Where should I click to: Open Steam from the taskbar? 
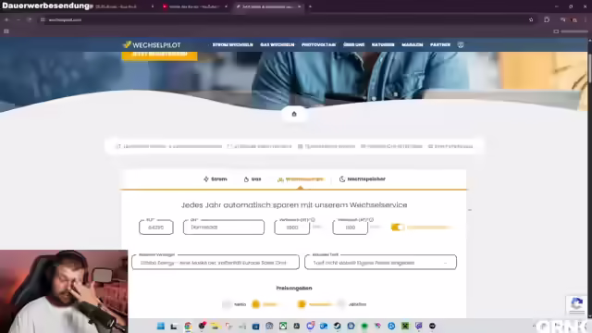coord(337,326)
